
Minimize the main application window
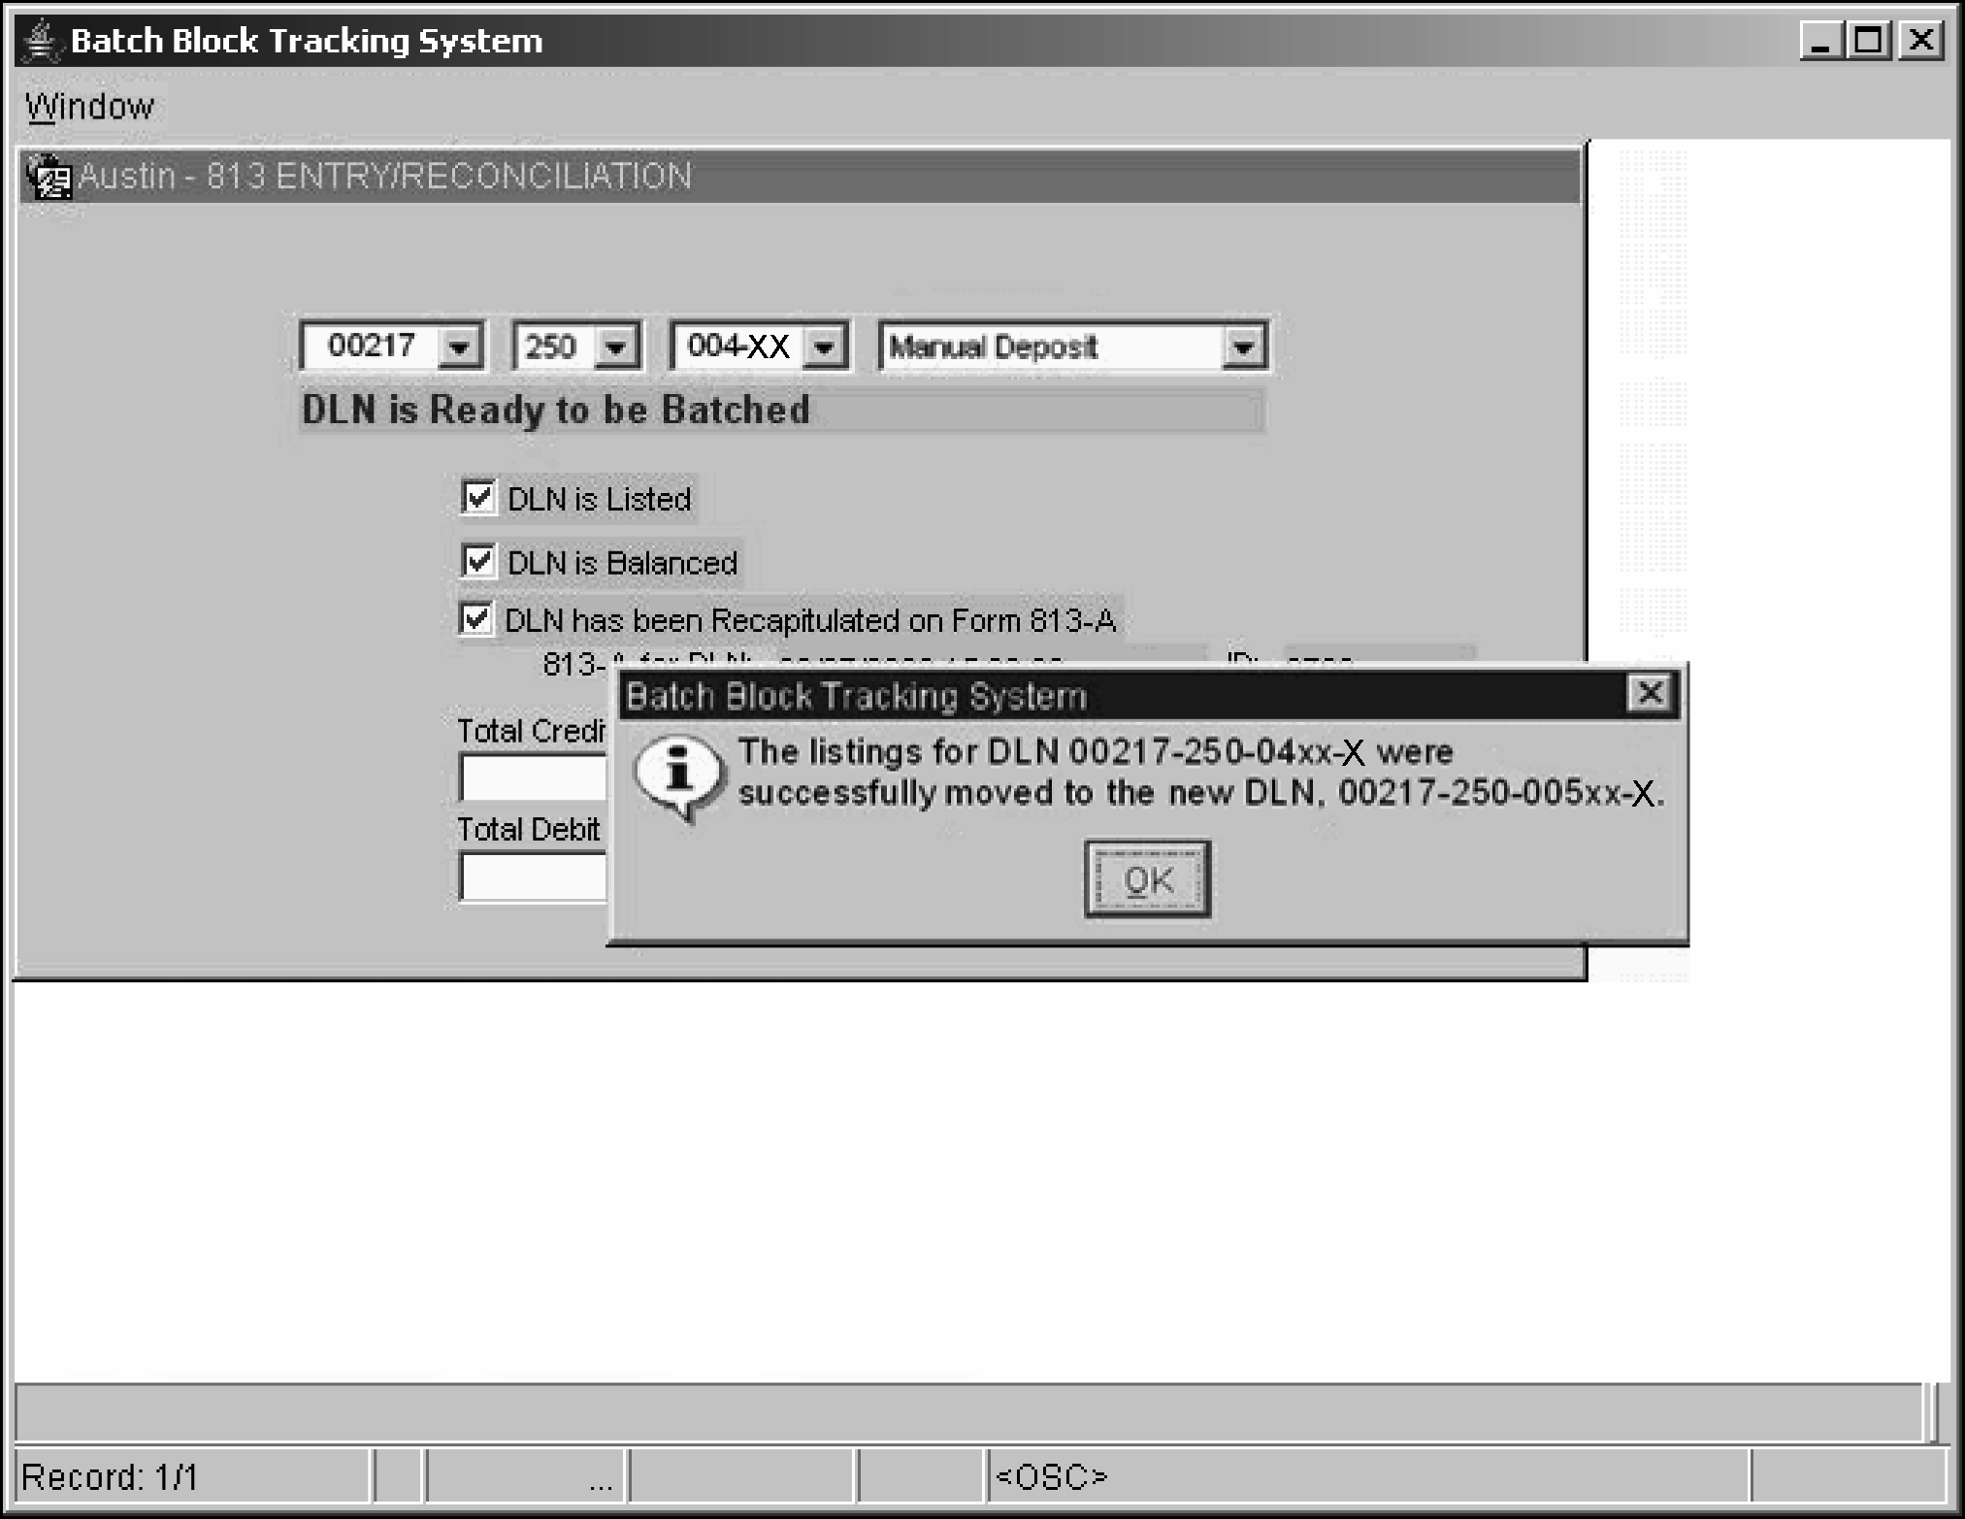(1820, 41)
